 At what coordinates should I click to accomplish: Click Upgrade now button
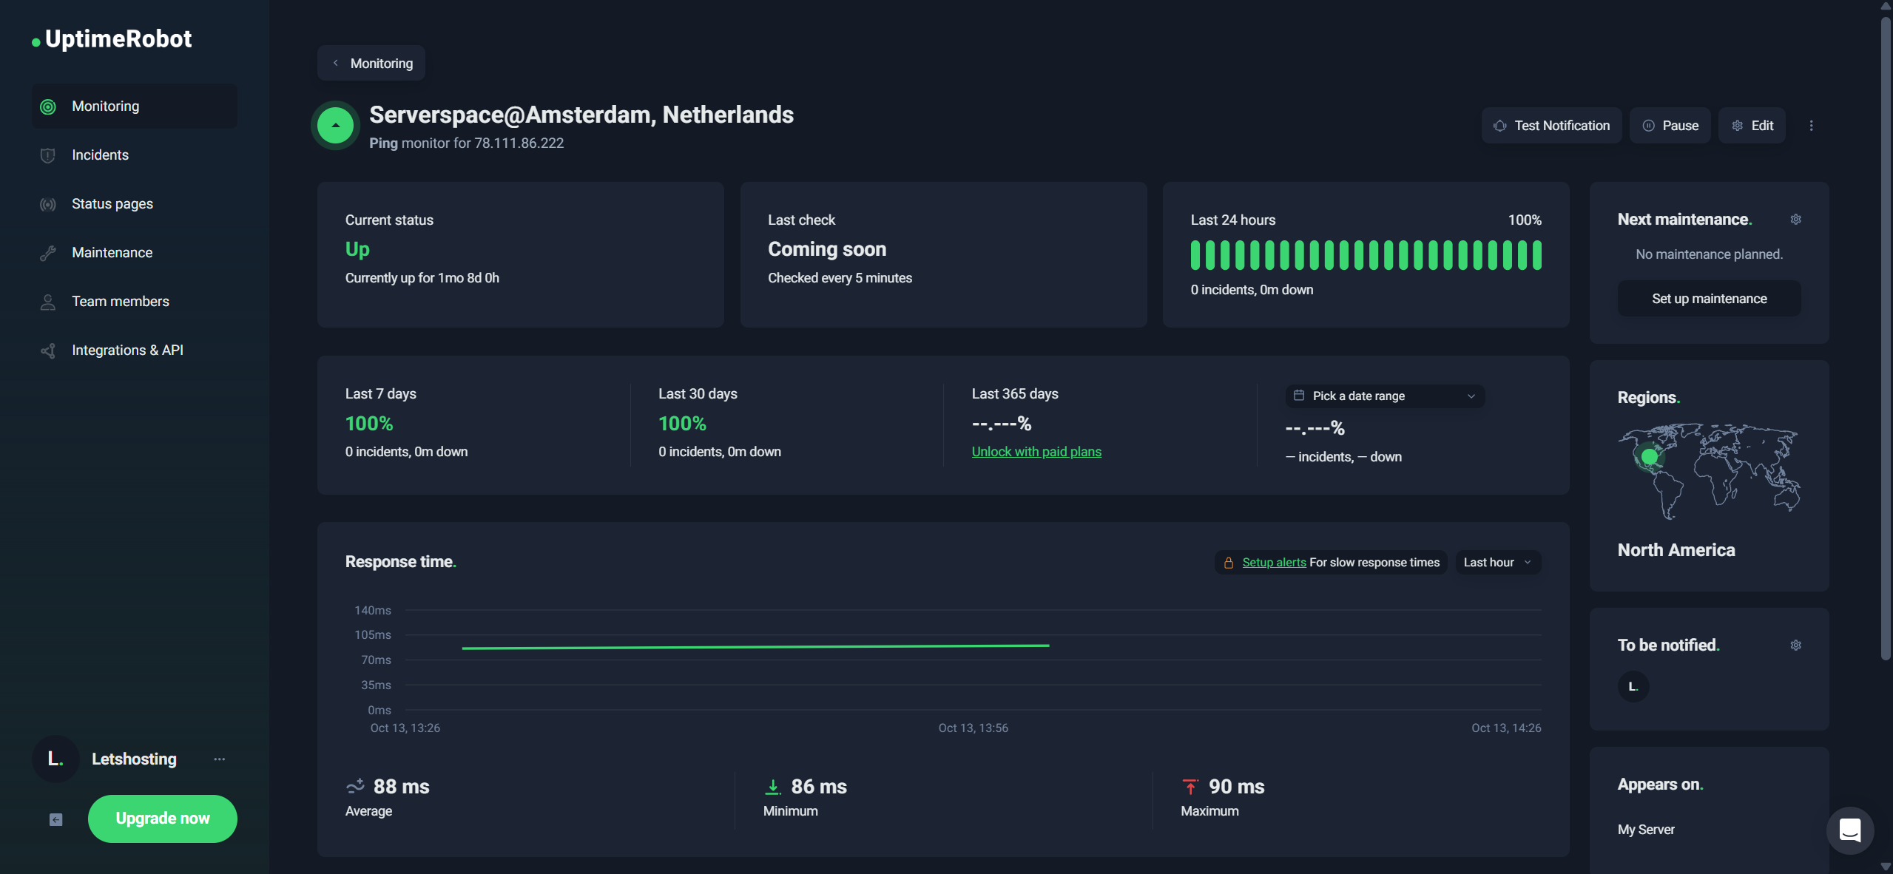tap(163, 819)
